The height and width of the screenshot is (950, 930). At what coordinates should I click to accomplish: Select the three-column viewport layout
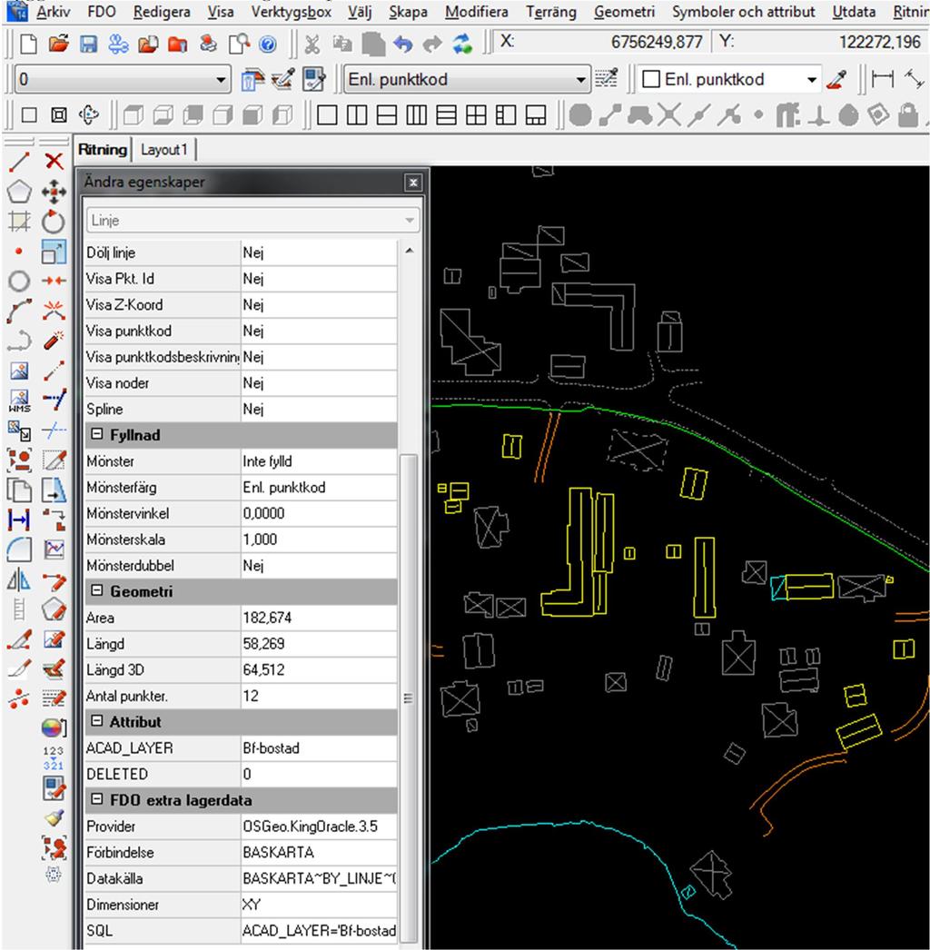pos(416,114)
